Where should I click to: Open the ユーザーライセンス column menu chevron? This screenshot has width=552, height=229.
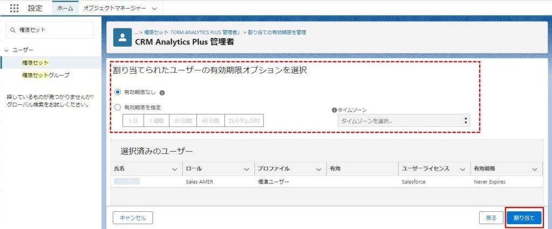(463, 169)
